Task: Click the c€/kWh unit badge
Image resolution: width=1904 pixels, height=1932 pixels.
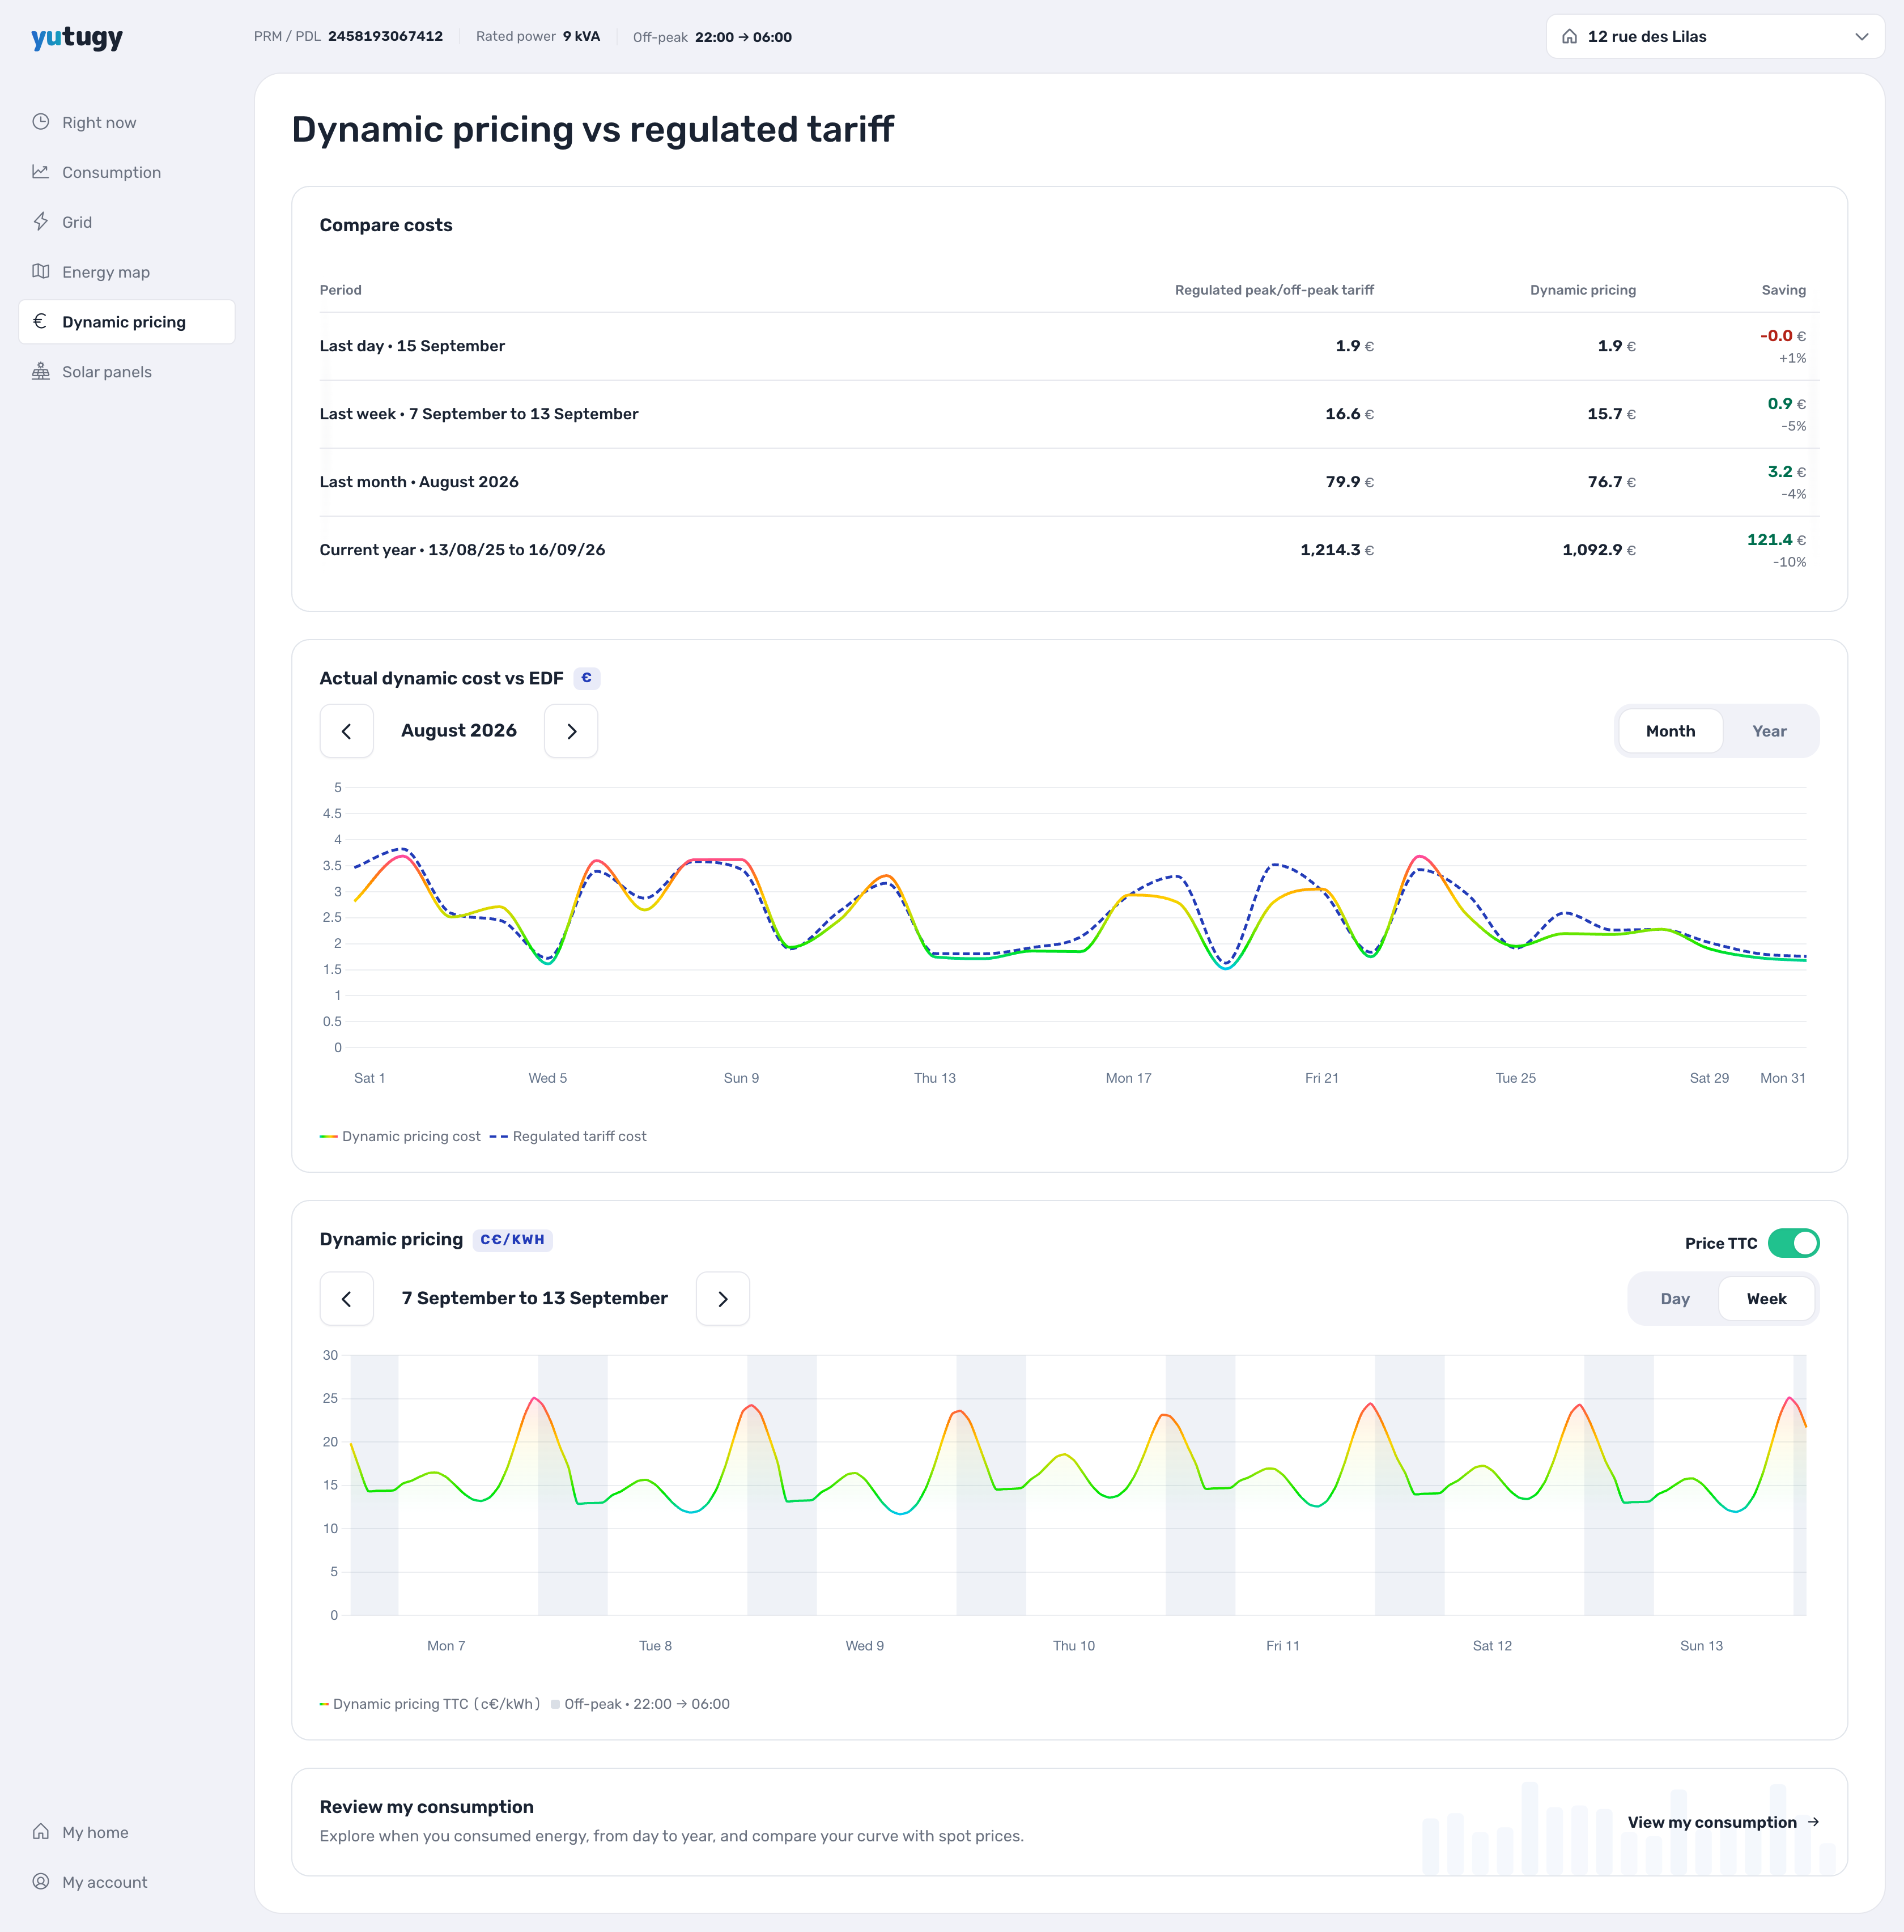Action: point(512,1240)
